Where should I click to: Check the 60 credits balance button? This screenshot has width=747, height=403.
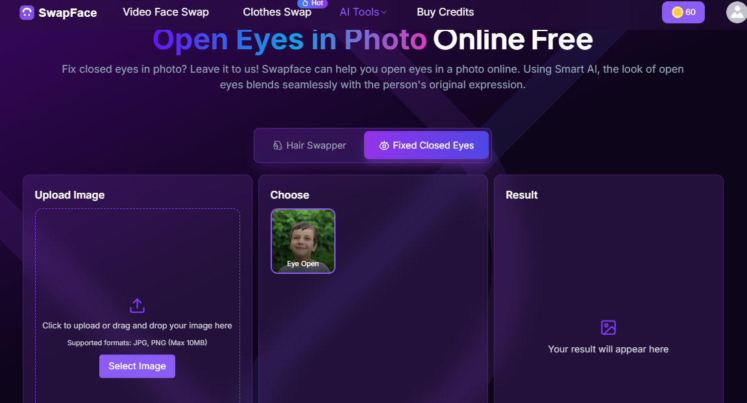coord(683,12)
